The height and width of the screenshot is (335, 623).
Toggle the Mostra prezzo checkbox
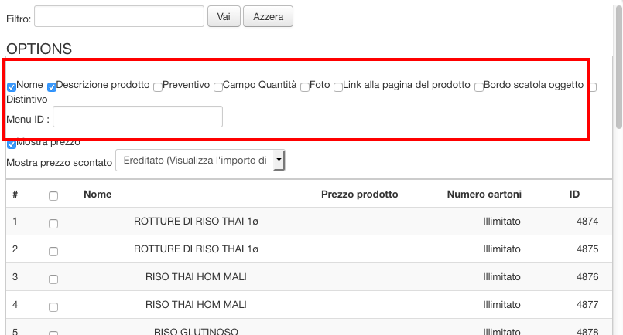(x=12, y=144)
